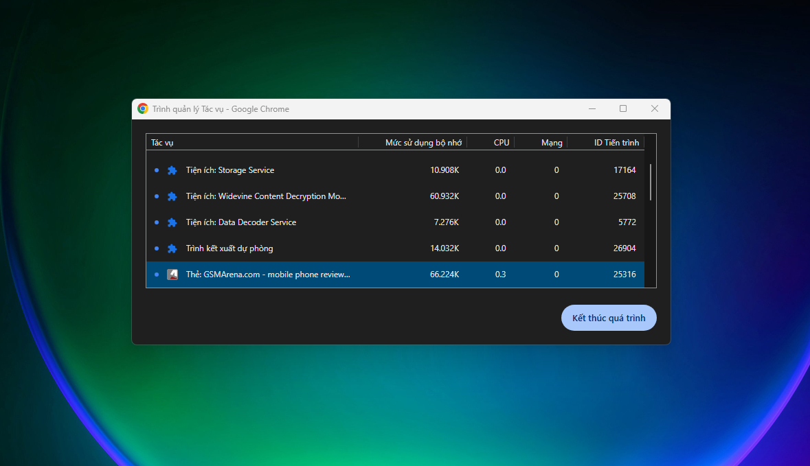The height and width of the screenshot is (466, 810).
Task: Click process ID 25708
Action: pyautogui.click(x=625, y=196)
